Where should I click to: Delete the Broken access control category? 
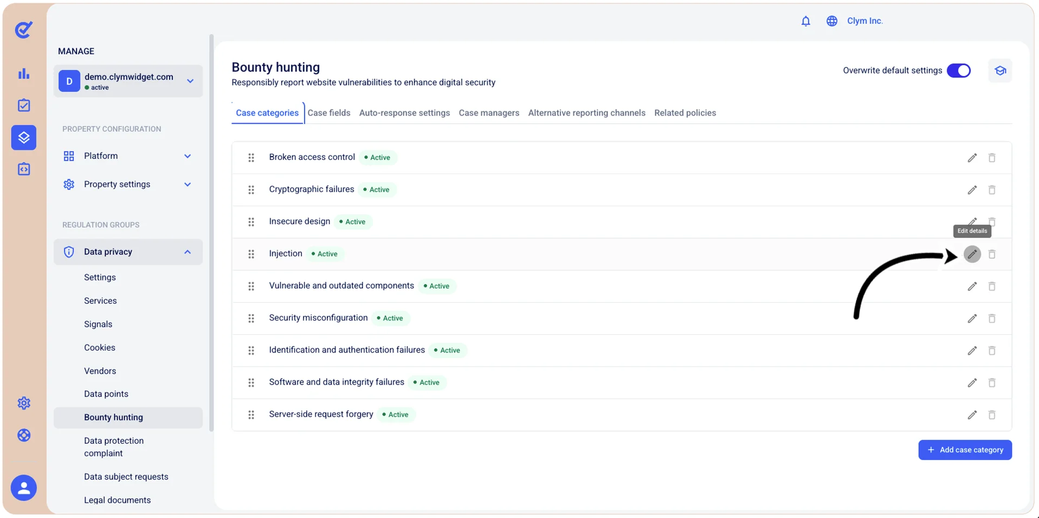(991, 158)
